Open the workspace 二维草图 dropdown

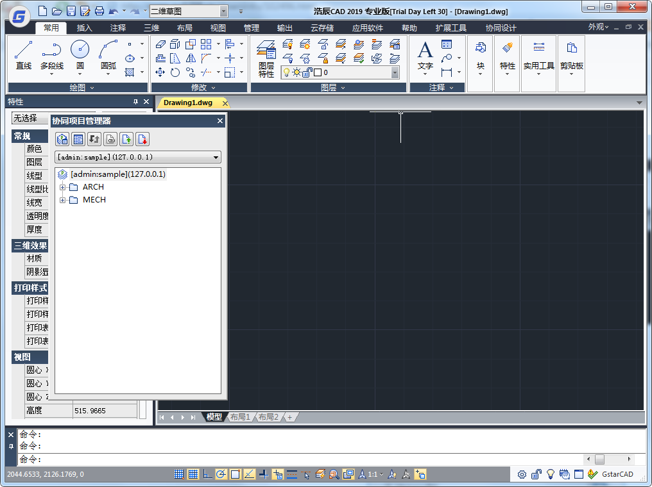(x=224, y=11)
